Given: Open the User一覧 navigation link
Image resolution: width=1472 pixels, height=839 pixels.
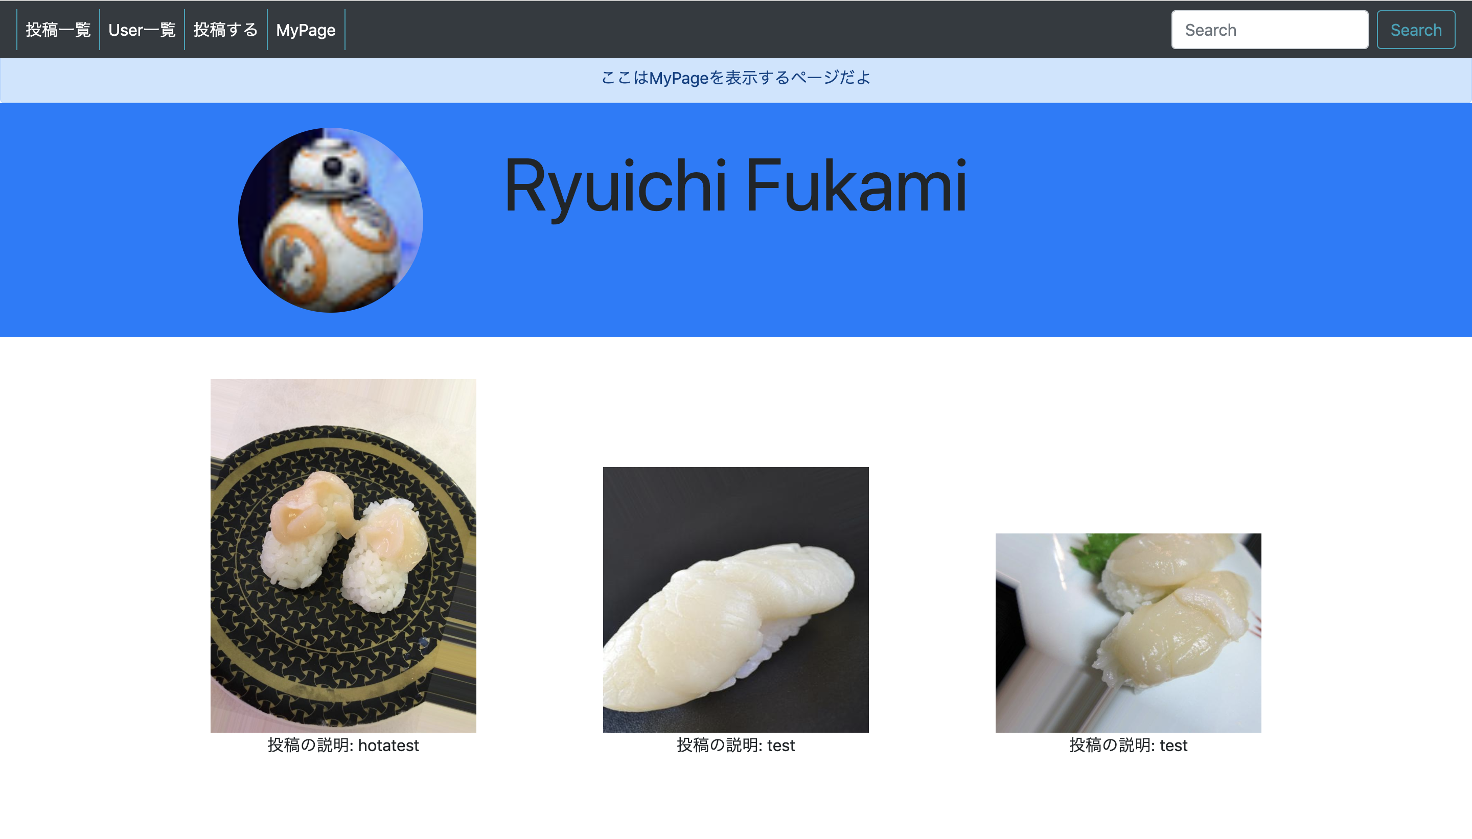Looking at the screenshot, I should coord(143,30).
